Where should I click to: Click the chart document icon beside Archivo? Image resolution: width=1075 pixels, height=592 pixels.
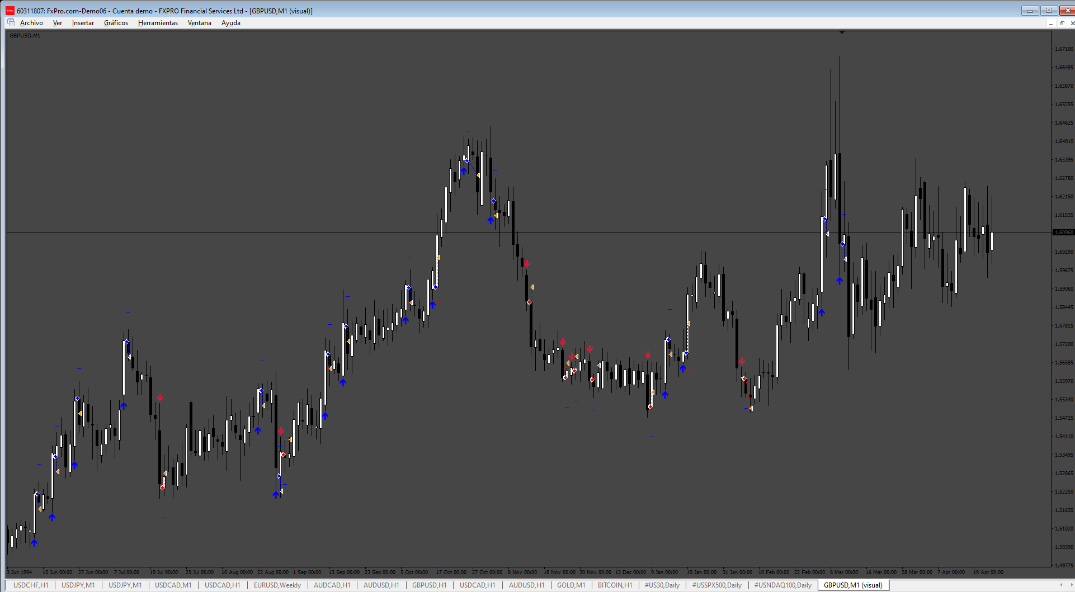coord(11,23)
